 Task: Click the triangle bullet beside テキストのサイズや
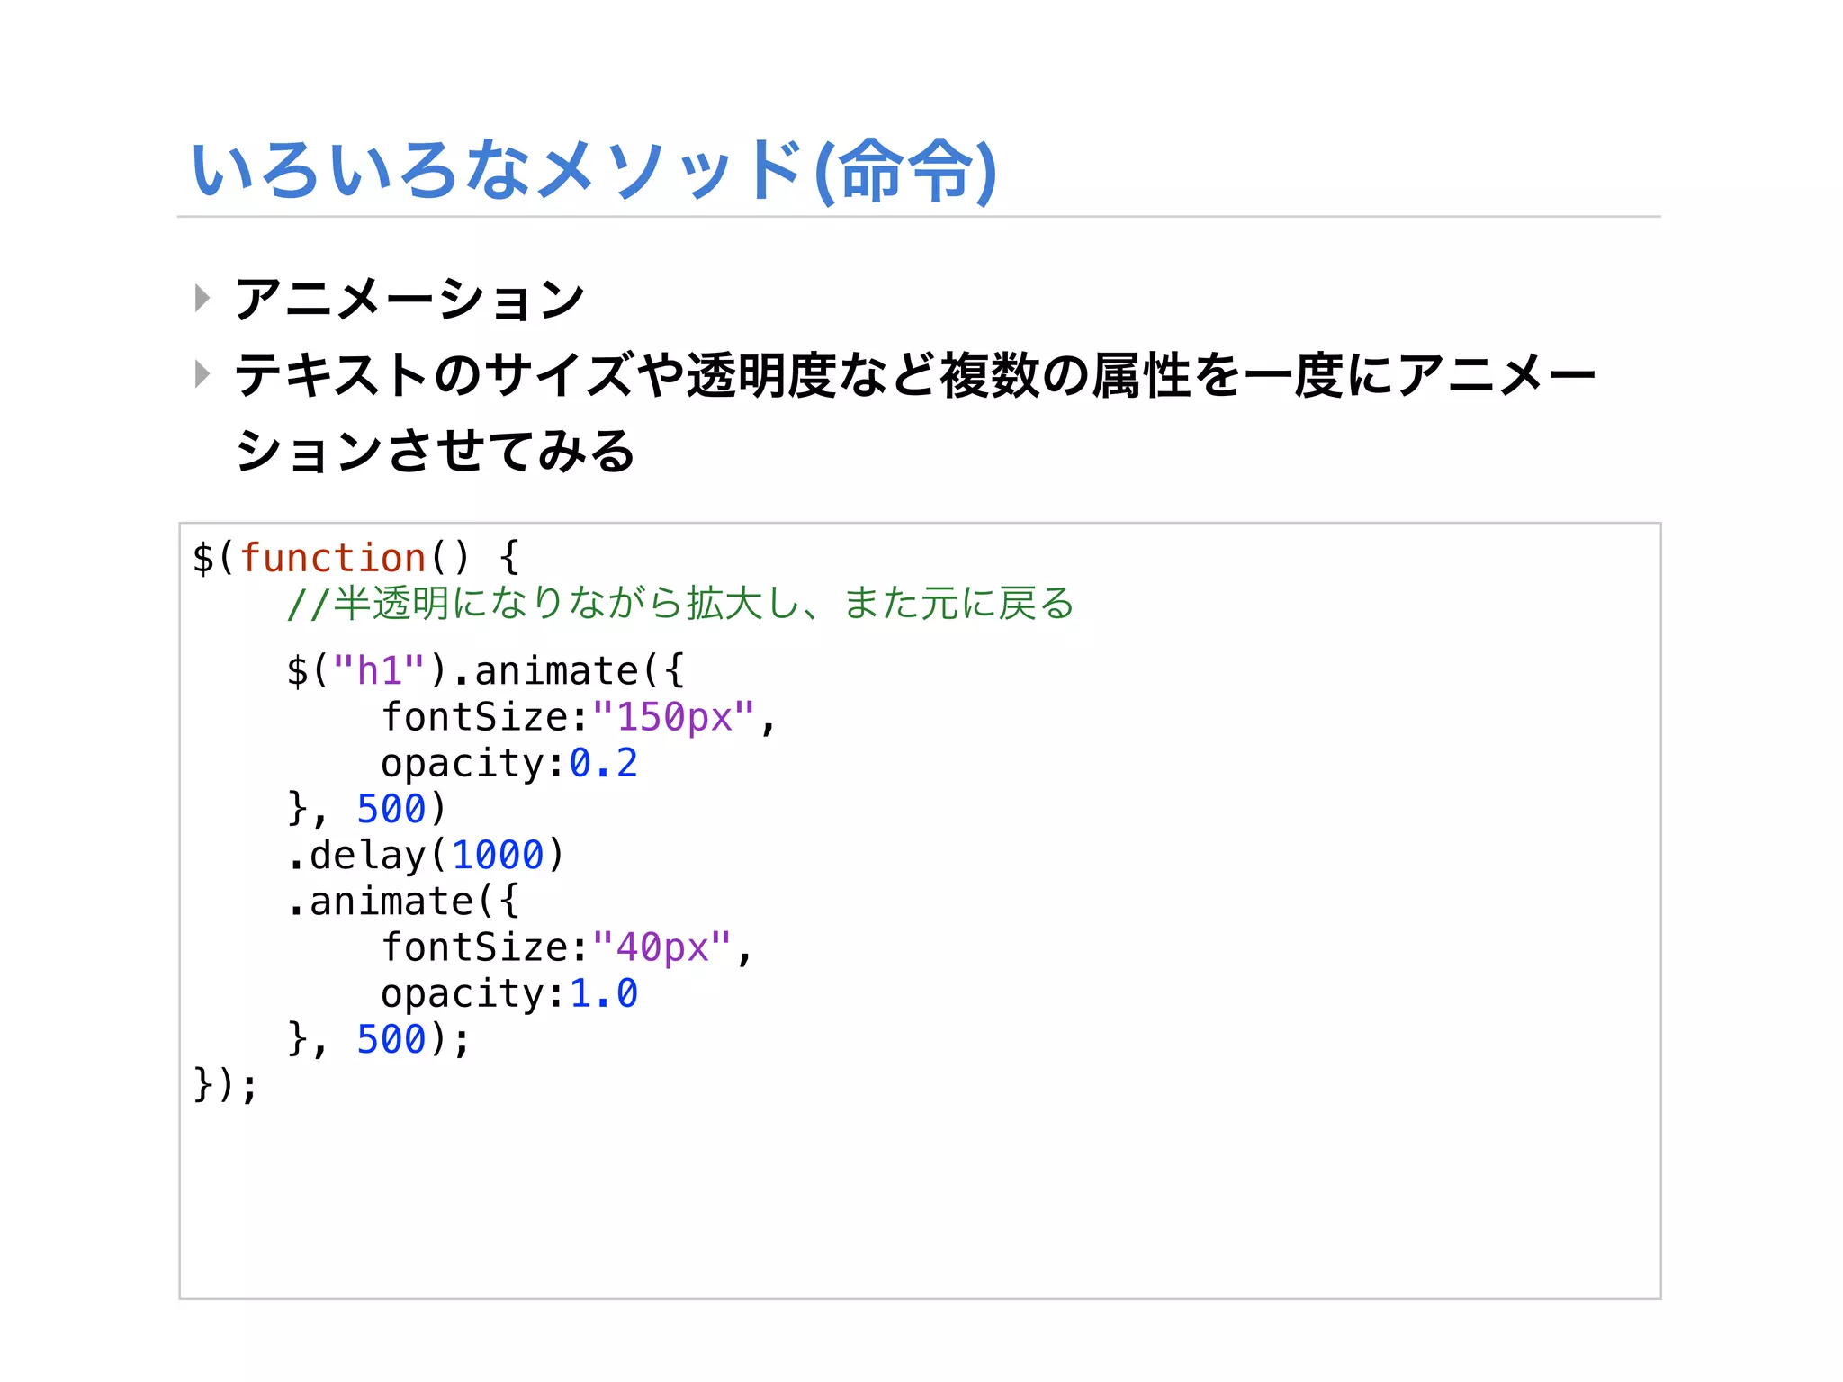click(x=202, y=373)
